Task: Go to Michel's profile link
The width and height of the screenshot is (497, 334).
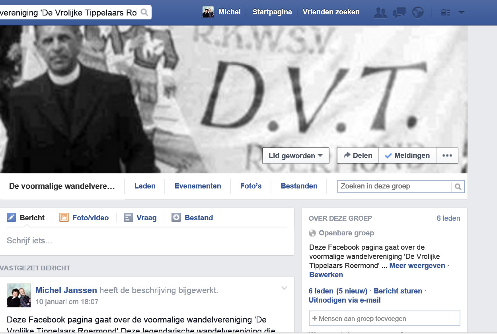Action: point(230,12)
